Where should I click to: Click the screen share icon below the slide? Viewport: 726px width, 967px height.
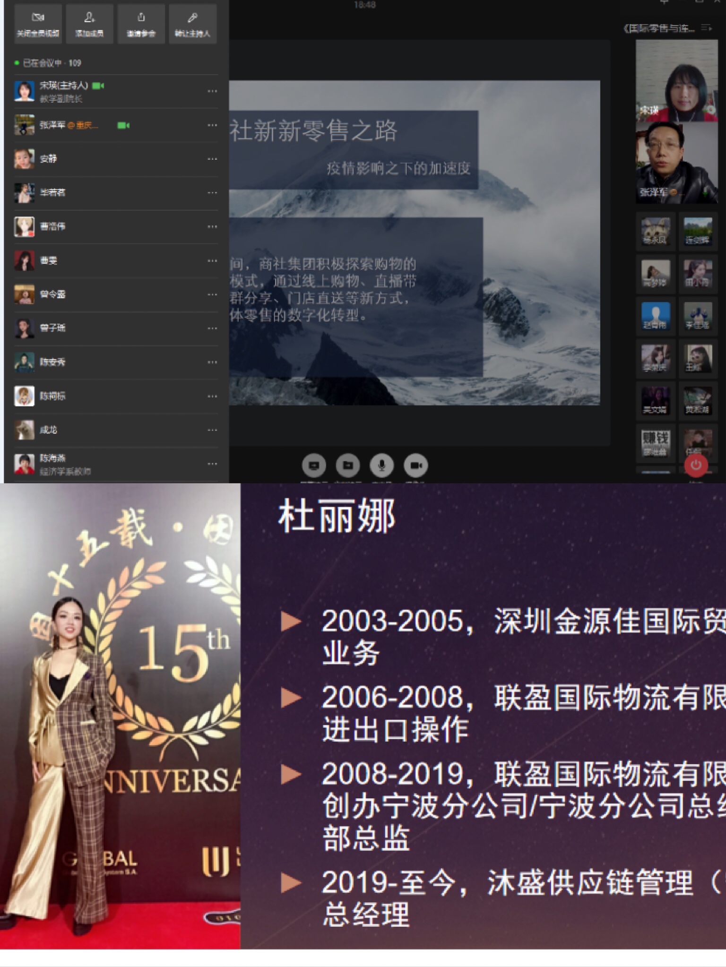click(314, 466)
